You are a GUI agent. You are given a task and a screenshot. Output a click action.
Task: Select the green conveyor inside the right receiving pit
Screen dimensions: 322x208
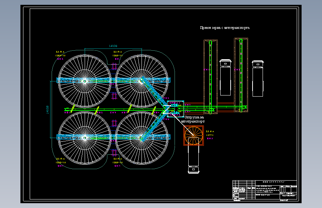click(x=241, y=75)
